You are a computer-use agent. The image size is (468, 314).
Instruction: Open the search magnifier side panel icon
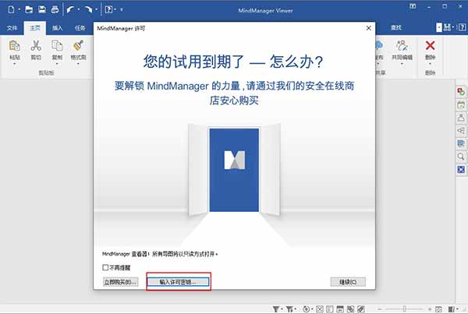coord(461,157)
